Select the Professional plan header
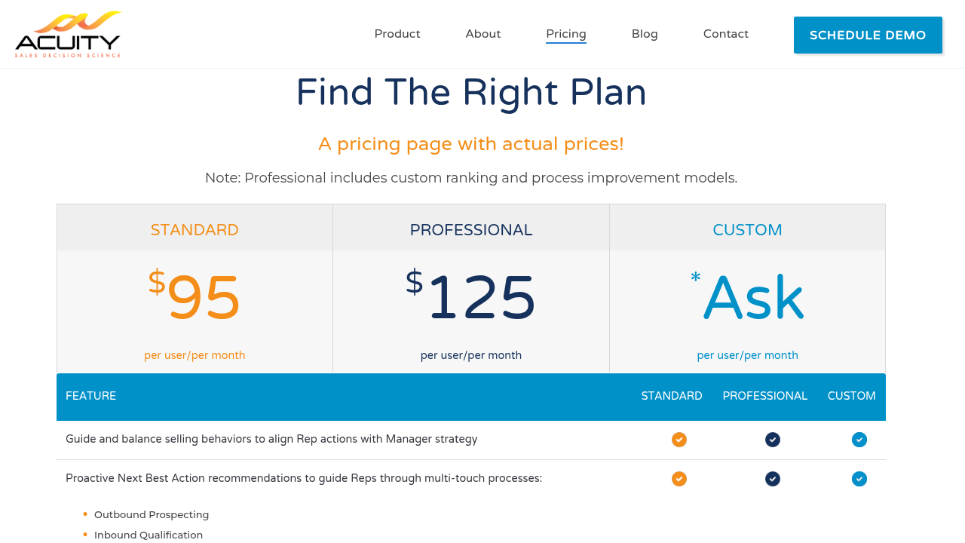Image resolution: width=965 pixels, height=543 pixels. tap(471, 229)
